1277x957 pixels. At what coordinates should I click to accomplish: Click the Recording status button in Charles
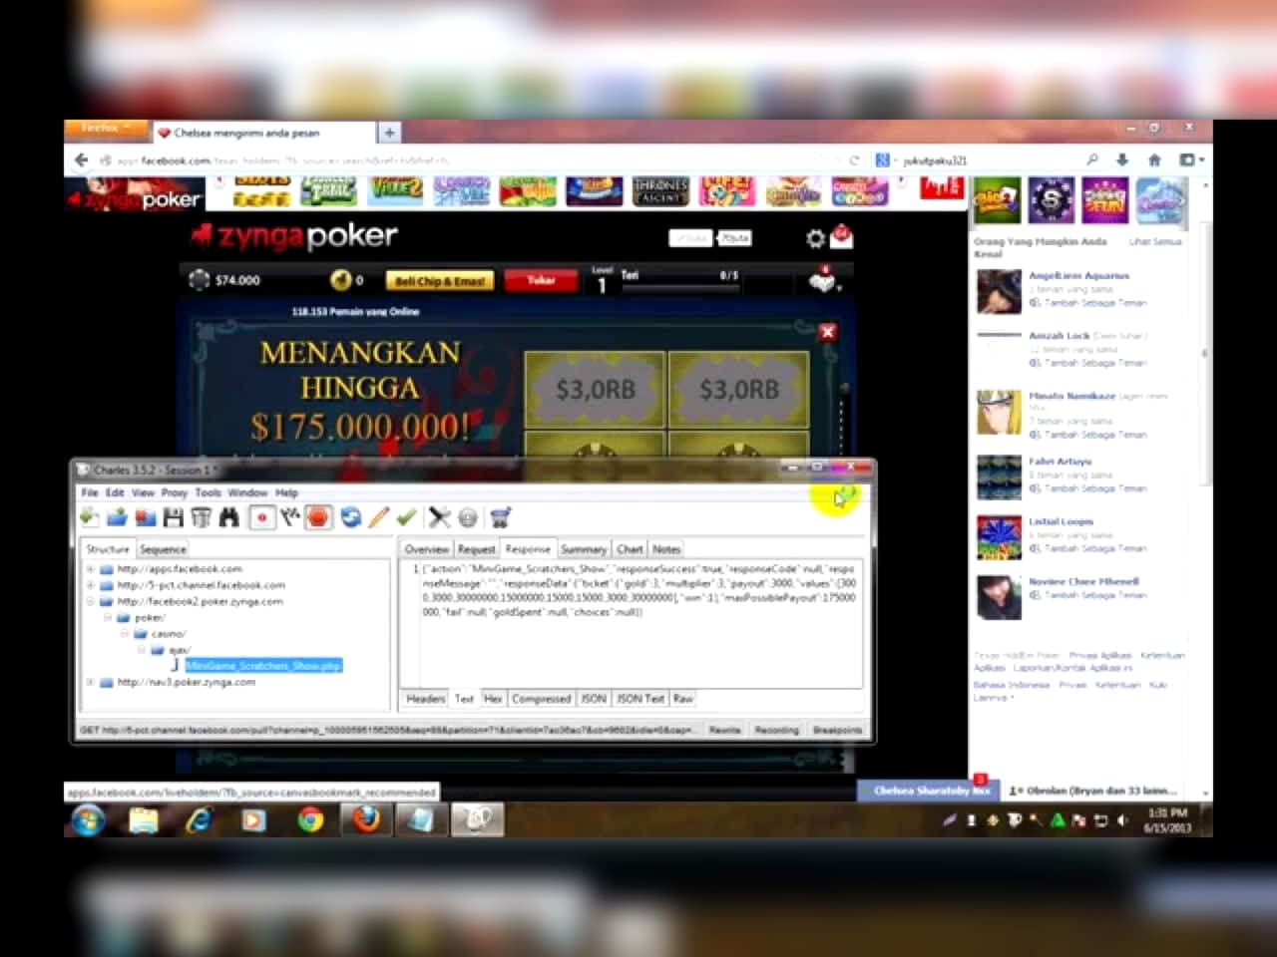point(776,730)
